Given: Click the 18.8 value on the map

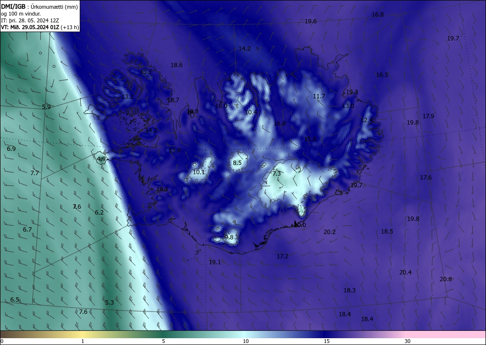Looking at the screenshot, I should click(x=192, y=111).
